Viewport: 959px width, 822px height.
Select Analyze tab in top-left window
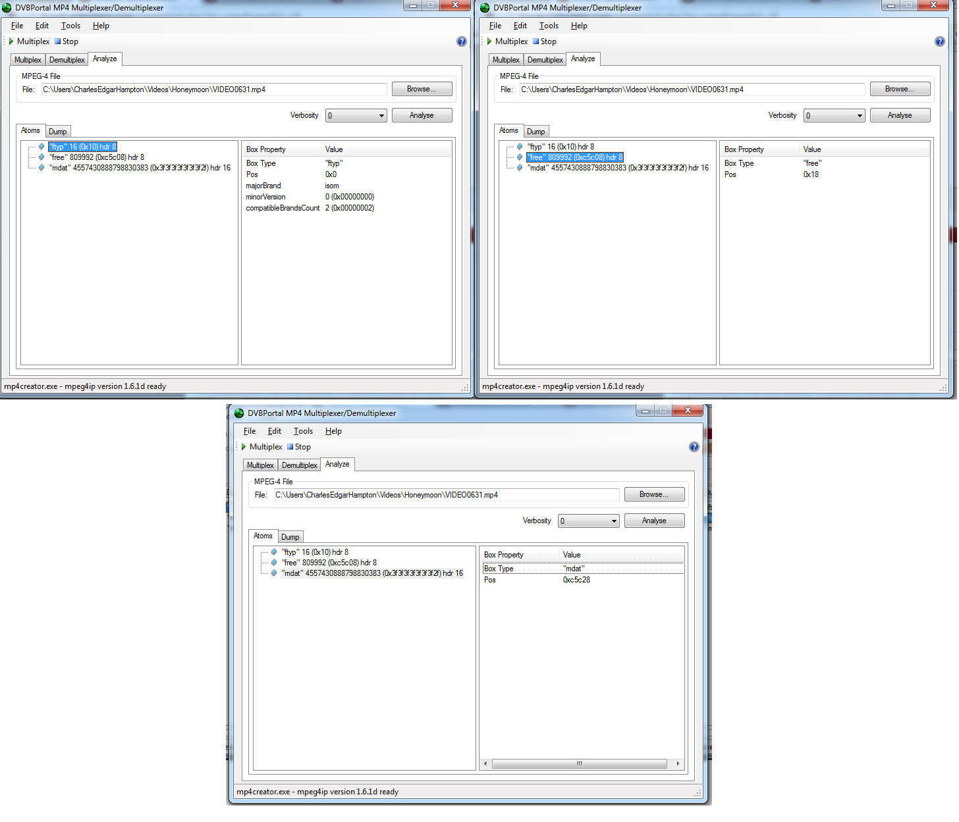click(105, 59)
